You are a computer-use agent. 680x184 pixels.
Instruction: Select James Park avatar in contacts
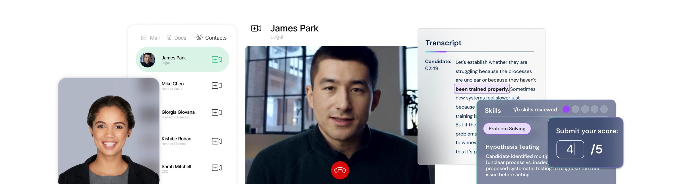tap(147, 60)
